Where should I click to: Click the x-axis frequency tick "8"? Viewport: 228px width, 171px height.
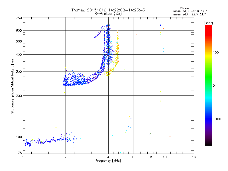[151, 157]
